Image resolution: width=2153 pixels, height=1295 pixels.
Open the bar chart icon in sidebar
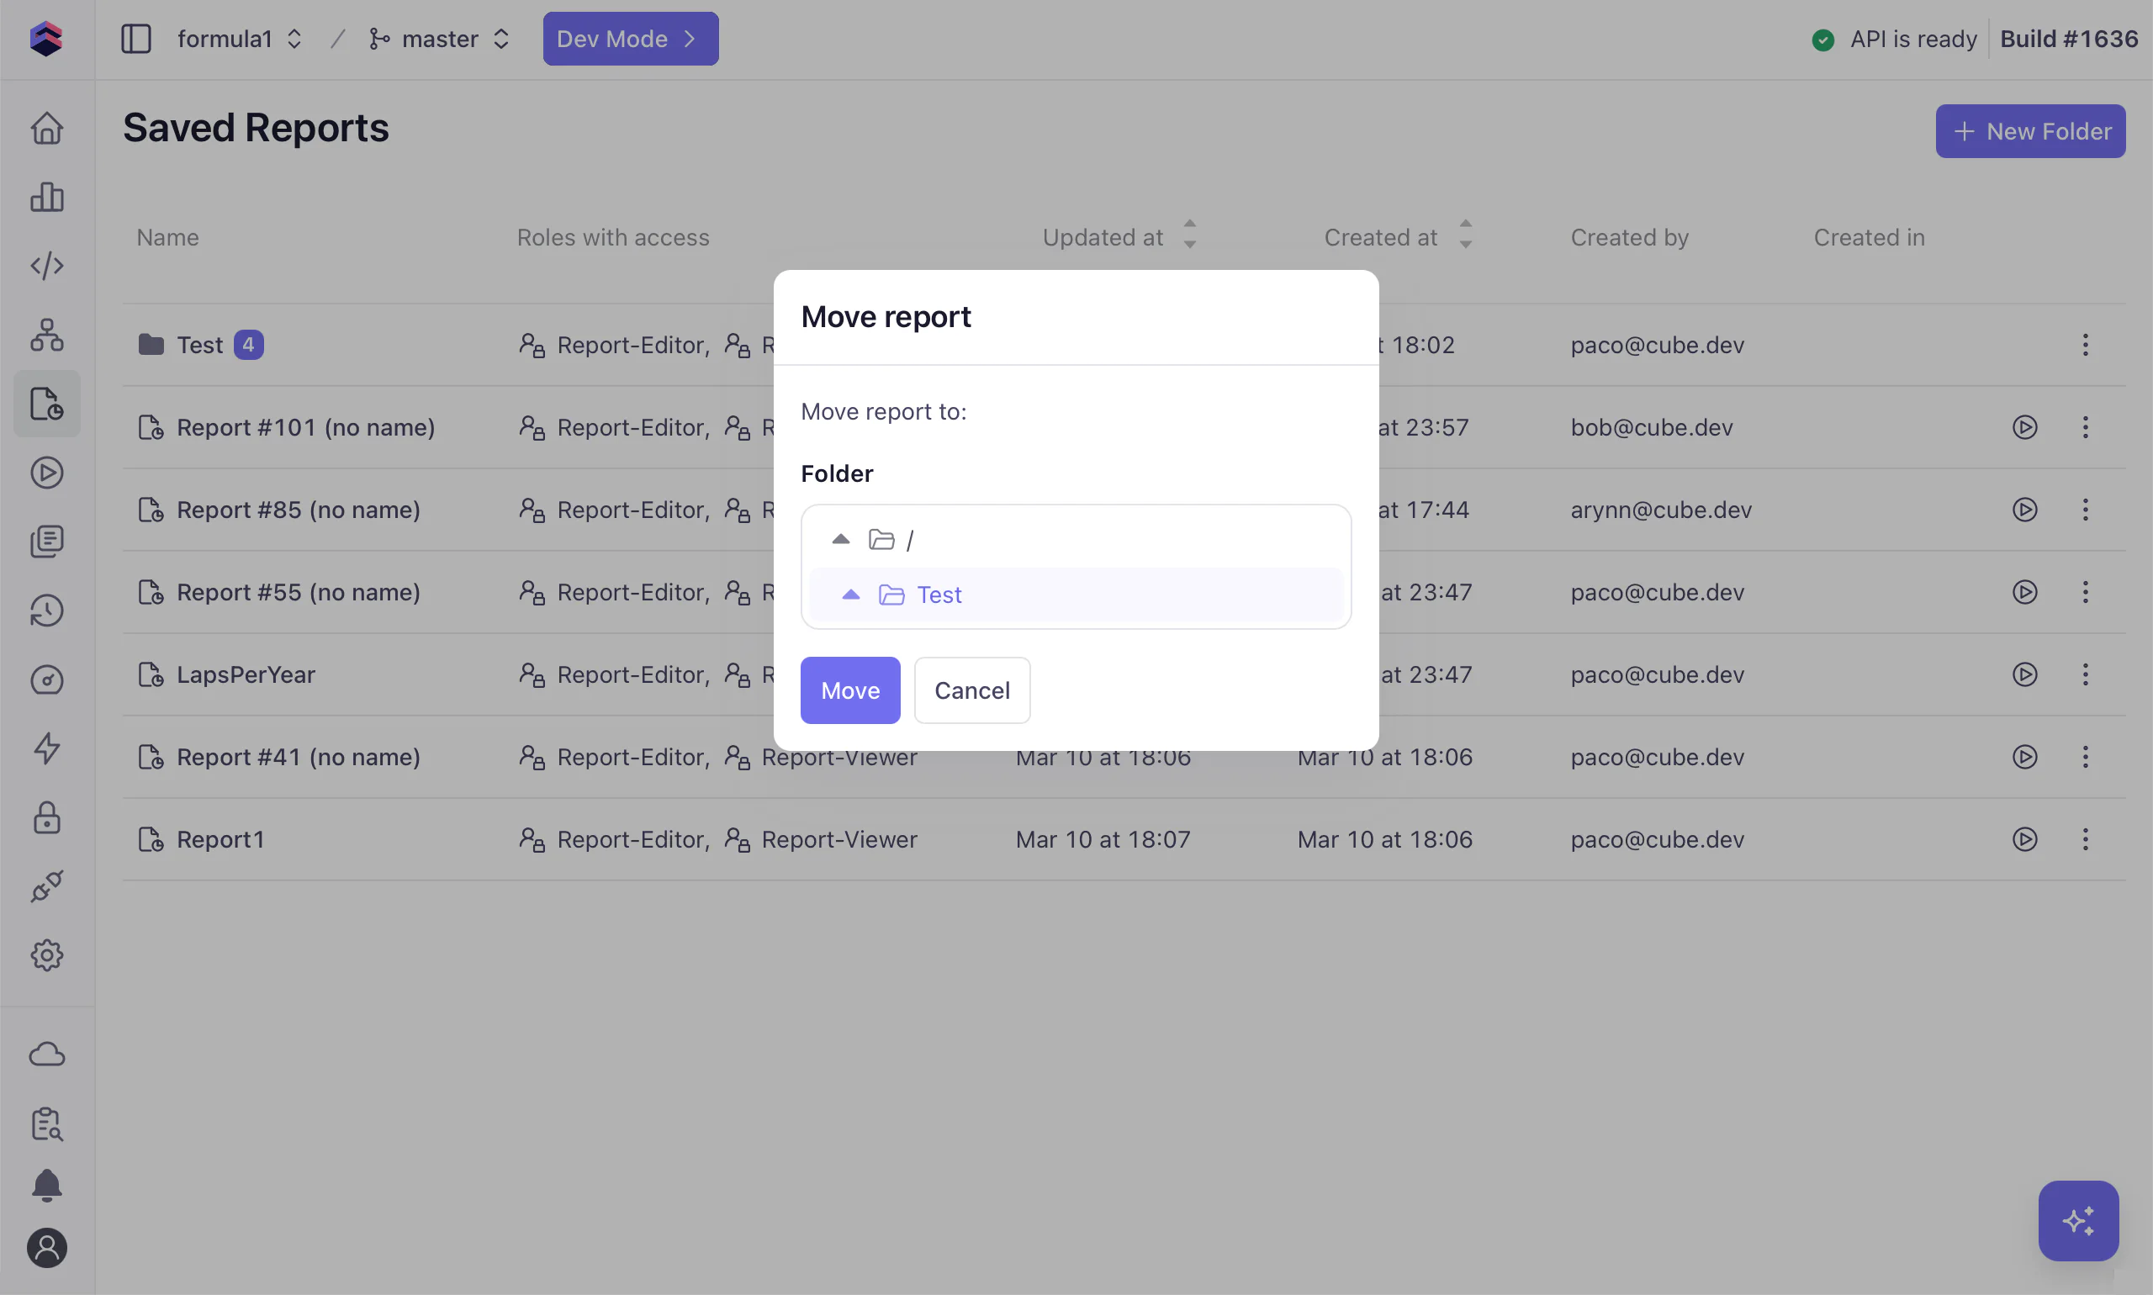point(47,198)
